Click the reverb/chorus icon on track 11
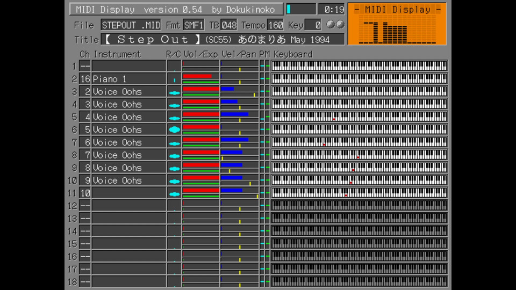Viewport: 516px width, 290px height. (x=174, y=193)
